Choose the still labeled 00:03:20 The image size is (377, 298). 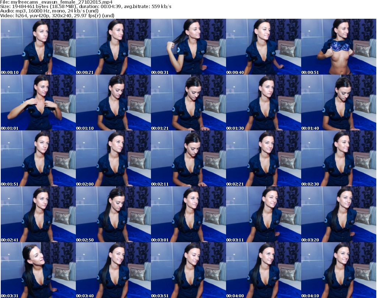click(x=339, y=215)
